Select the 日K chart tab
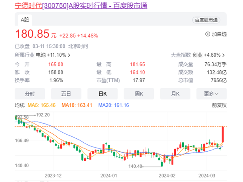 (x=102, y=94)
